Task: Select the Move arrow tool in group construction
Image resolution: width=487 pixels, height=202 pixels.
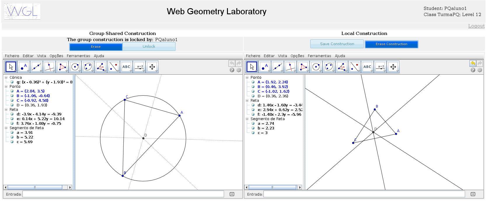Action: coord(11,67)
